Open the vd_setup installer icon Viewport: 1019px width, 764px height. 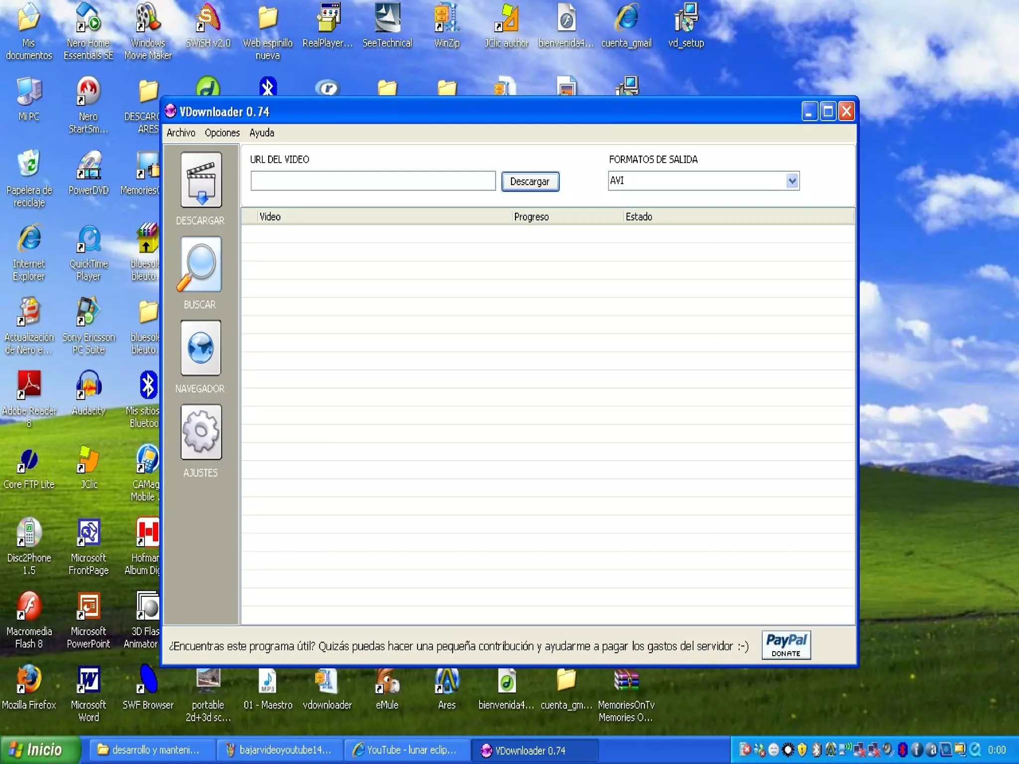(686, 19)
